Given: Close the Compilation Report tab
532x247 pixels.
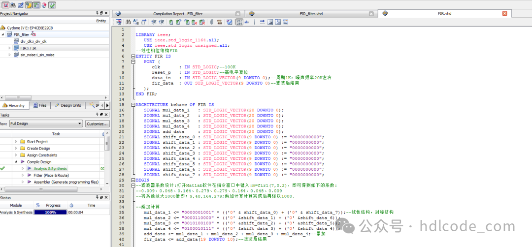Looking at the screenshot, I should coord(238,14).
